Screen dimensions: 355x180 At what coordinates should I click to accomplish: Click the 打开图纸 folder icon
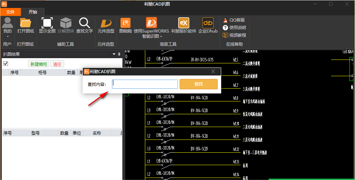click(26, 23)
